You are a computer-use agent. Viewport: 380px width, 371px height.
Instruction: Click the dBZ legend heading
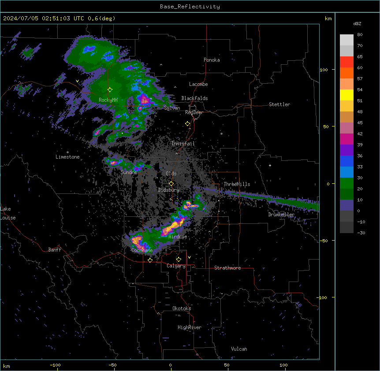357,23
